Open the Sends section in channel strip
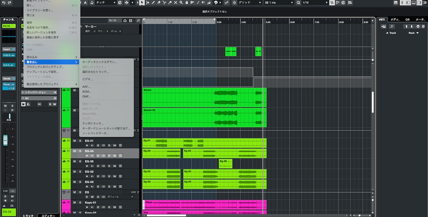The height and width of the screenshot is (217, 428). (x=9, y=79)
